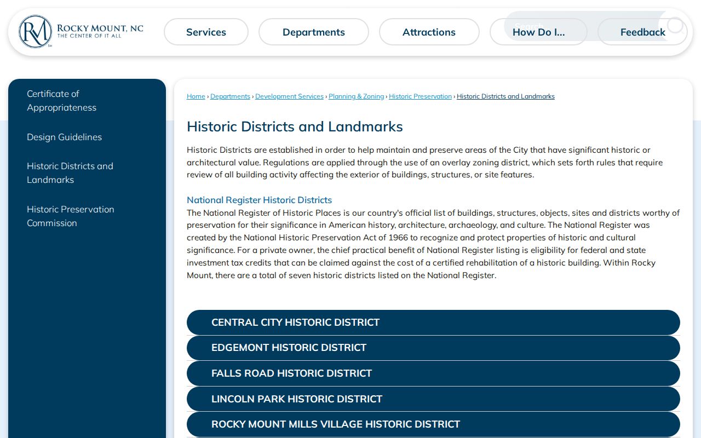Image resolution: width=701 pixels, height=438 pixels.
Task: Click Historic Preservation breadcrumb link
Action: 420,96
